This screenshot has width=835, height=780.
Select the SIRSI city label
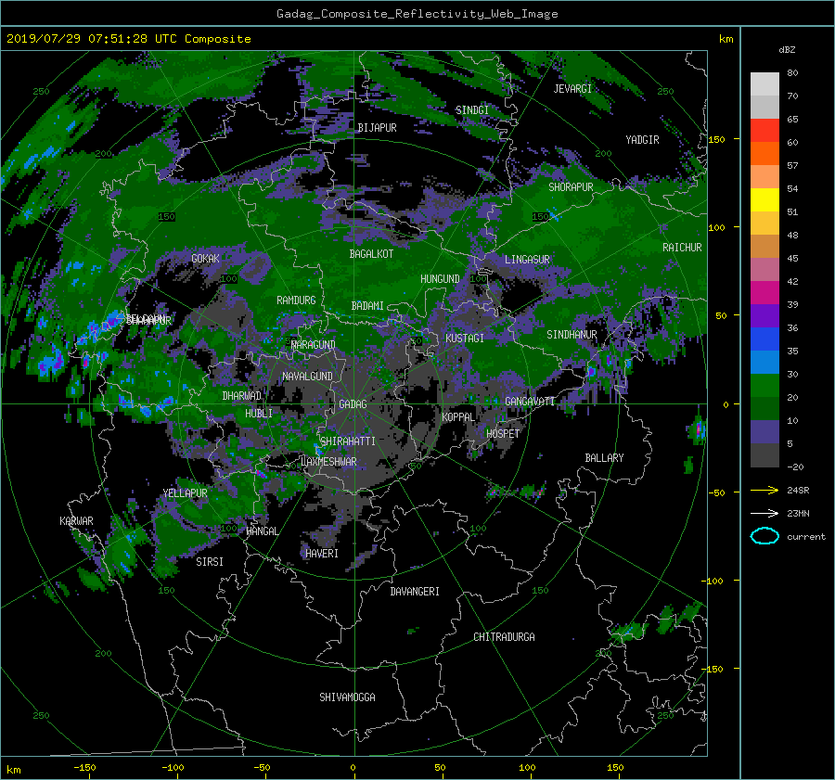(210, 562)
